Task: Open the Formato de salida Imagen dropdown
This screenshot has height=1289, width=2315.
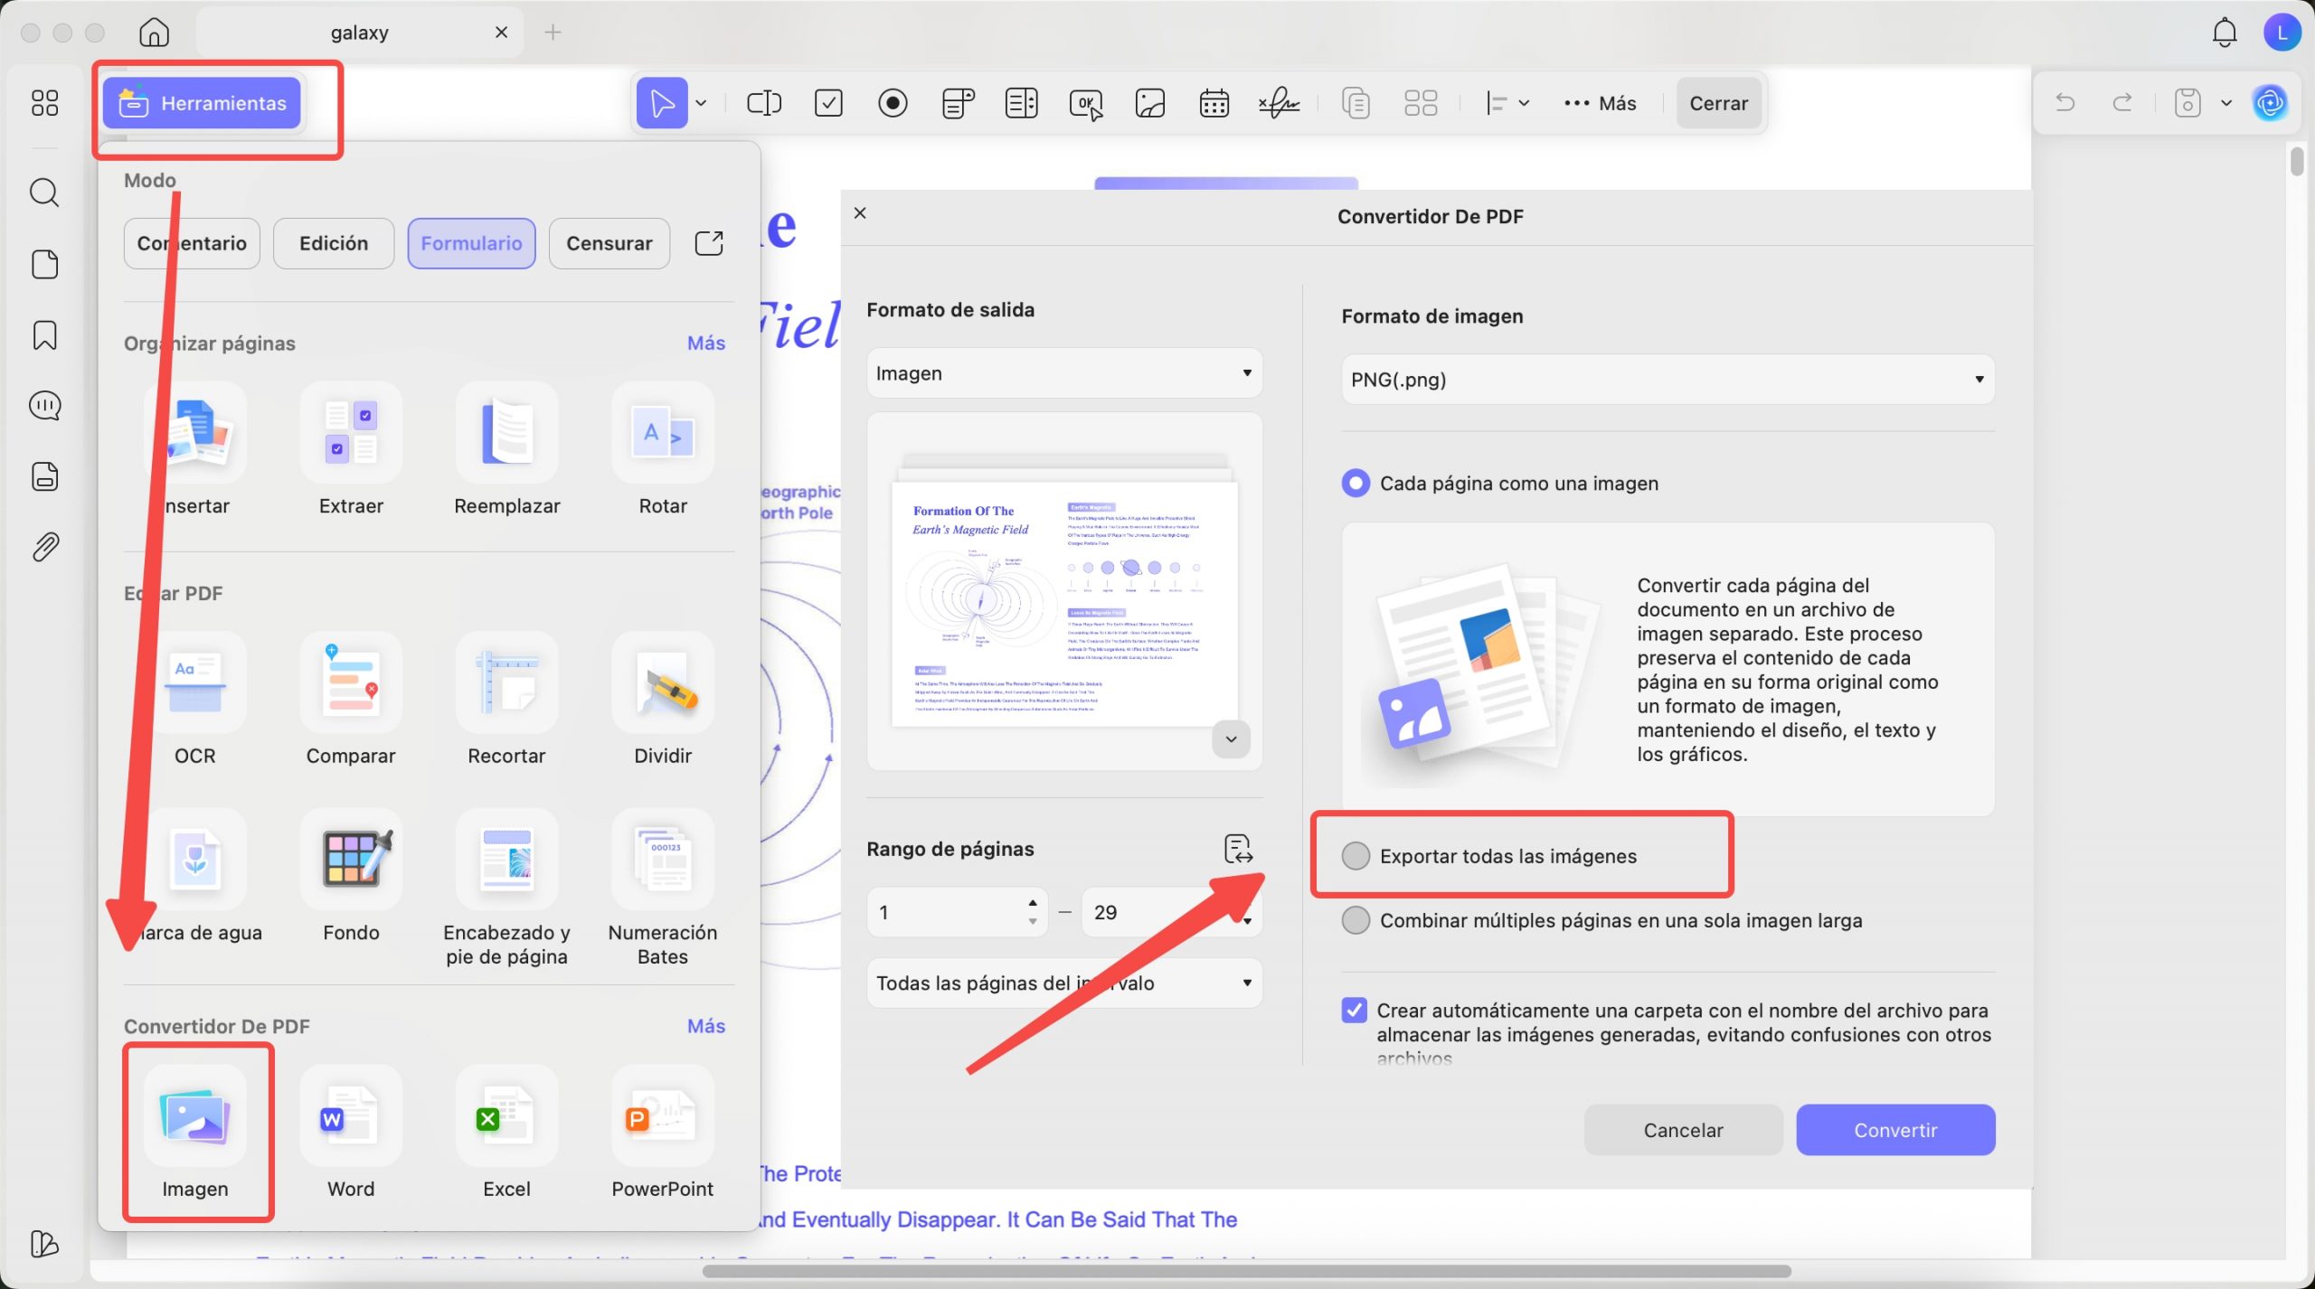Action: [x=1063, y=372]
